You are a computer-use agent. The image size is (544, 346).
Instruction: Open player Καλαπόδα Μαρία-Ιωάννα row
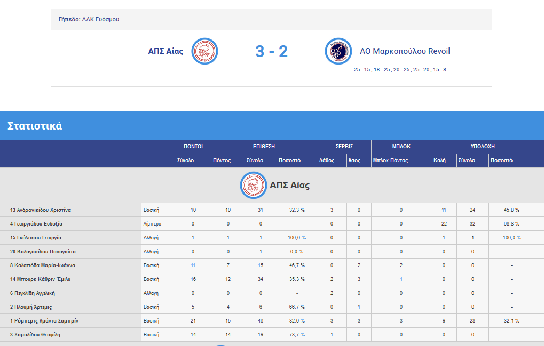[42, 265]
